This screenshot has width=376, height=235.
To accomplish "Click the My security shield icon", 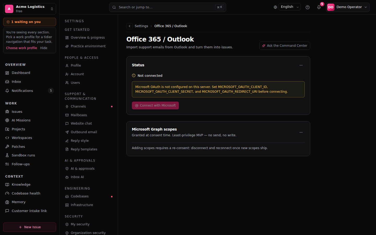I will point(67,224).
